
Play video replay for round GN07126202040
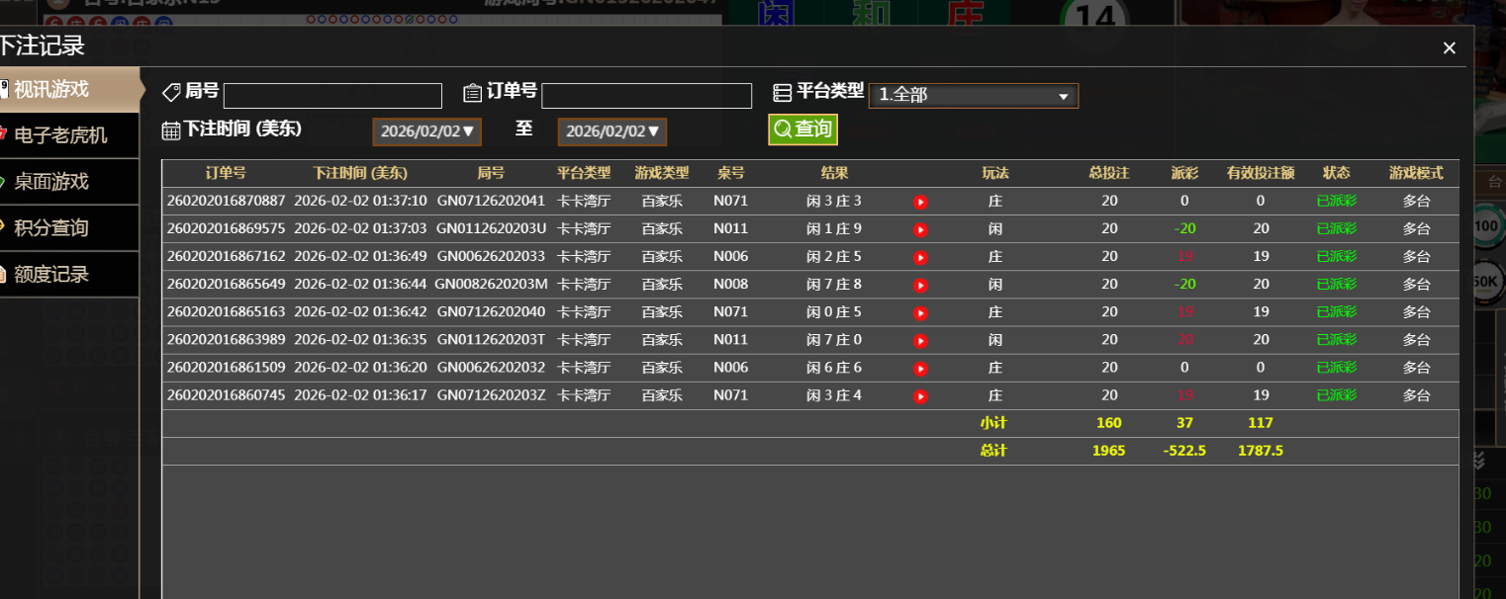point(920,312)
